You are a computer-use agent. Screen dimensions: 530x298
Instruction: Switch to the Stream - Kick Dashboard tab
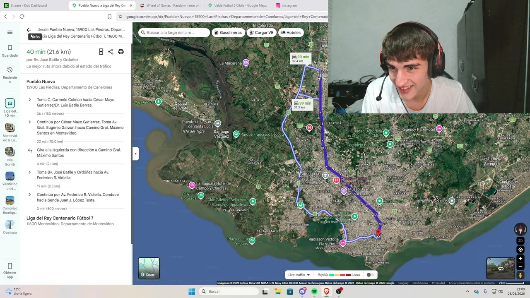click(33, 5)
